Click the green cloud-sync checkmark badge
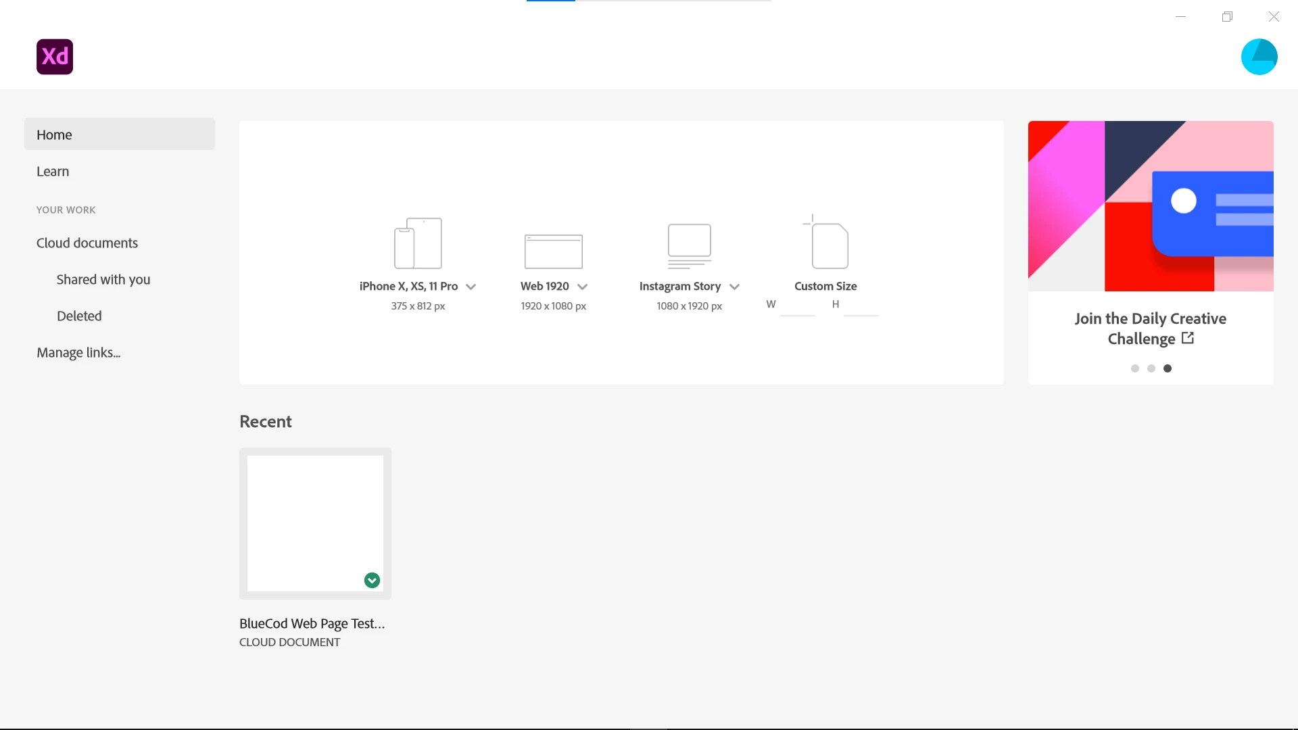The width and height of the screenshot is (1298, 730). tap(372, 580)
